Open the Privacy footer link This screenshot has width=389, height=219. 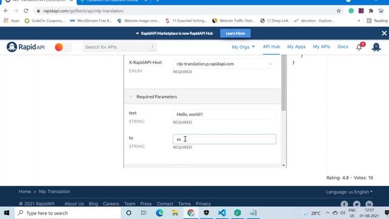(x=203, y=204)
